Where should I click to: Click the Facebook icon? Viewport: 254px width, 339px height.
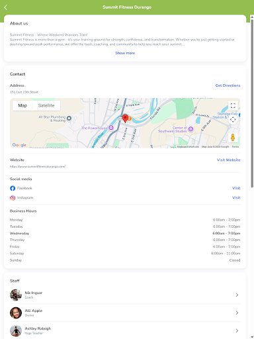tap(13, 188)
